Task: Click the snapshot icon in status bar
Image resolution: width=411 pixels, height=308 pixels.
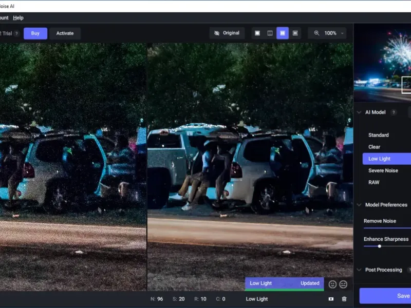Action: pos(331,299)
